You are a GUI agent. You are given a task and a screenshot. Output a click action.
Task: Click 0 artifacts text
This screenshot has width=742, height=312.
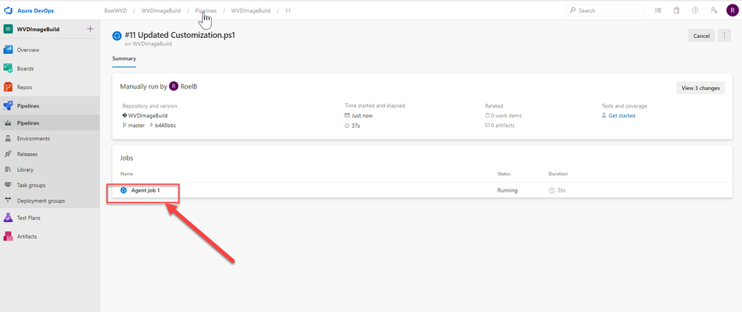tap(503, 126)
